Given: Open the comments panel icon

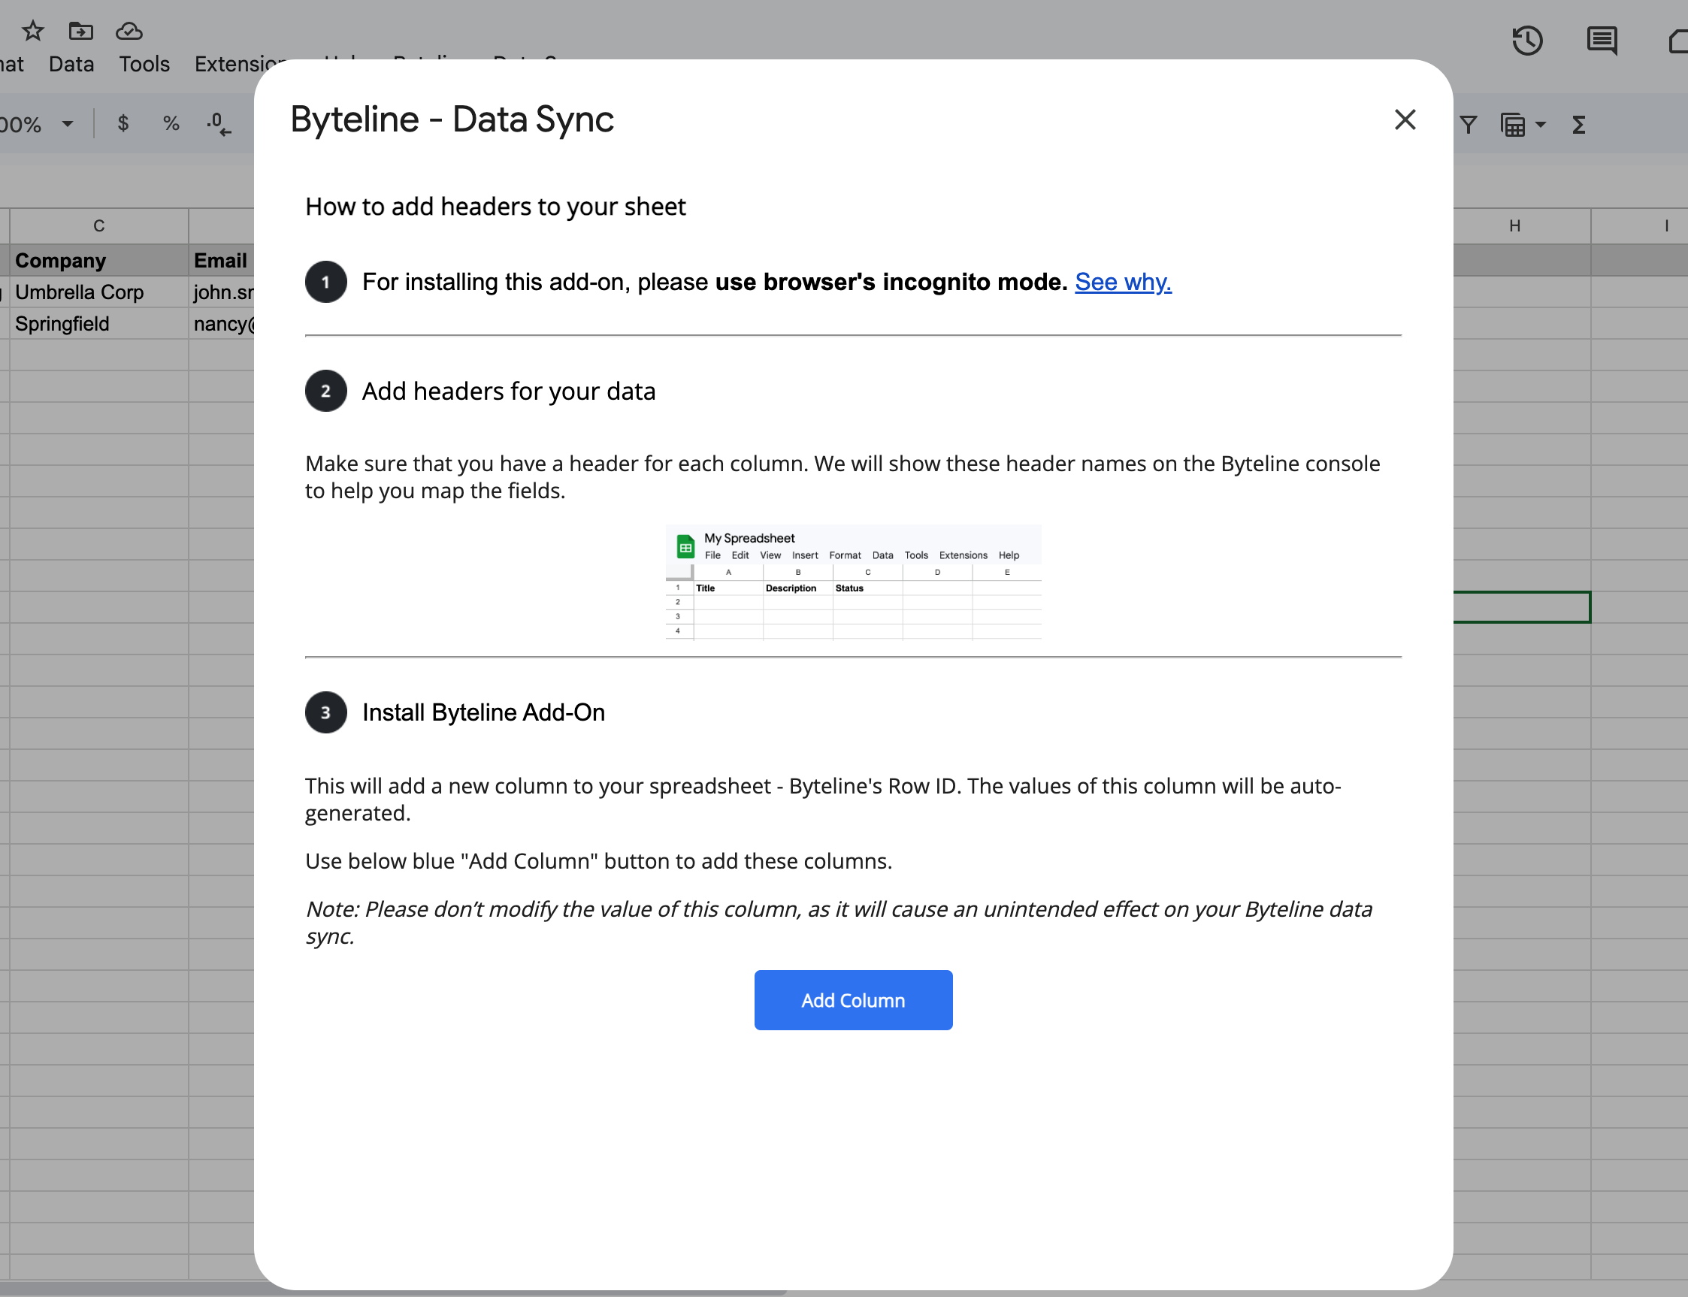Looking at the screenshot, I should pos(1602,40).
